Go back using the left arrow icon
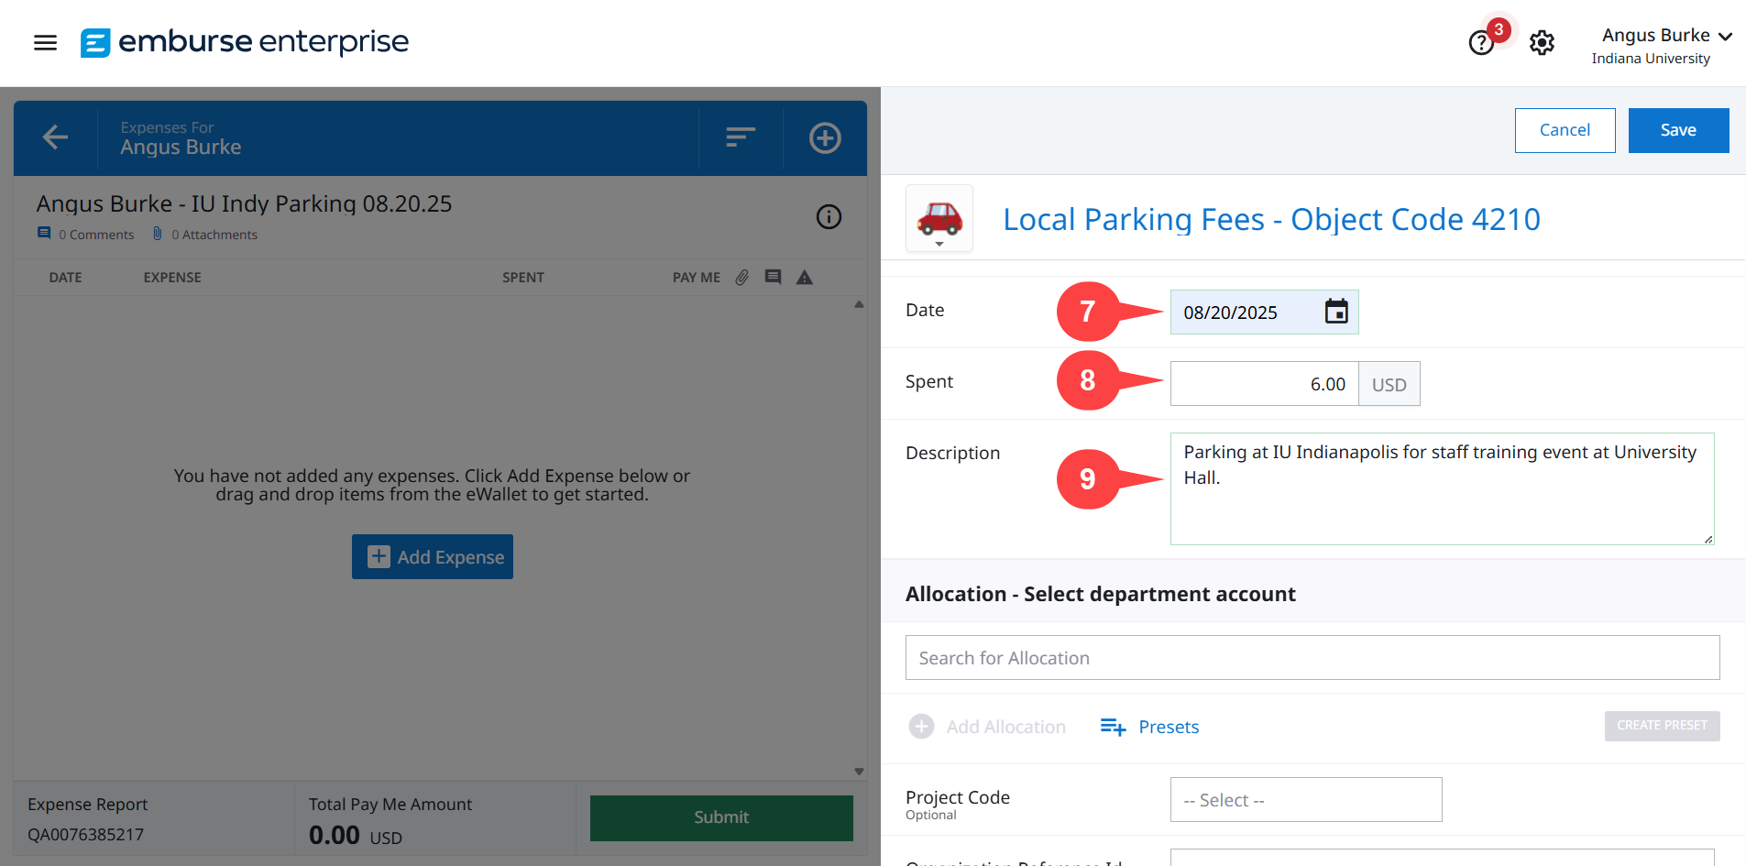Screen dimensions: 1746x866 click(x=55, y=137)
